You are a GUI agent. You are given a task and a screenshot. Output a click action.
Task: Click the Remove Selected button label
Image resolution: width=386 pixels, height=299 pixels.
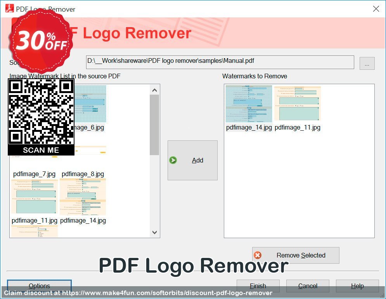tap(301, 255)
